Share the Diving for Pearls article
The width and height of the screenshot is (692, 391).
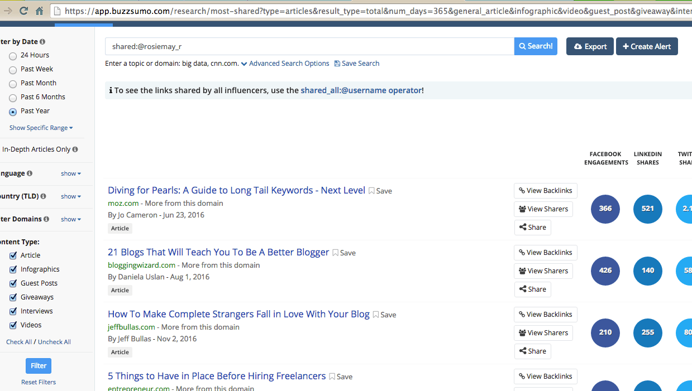pos(532,228)
